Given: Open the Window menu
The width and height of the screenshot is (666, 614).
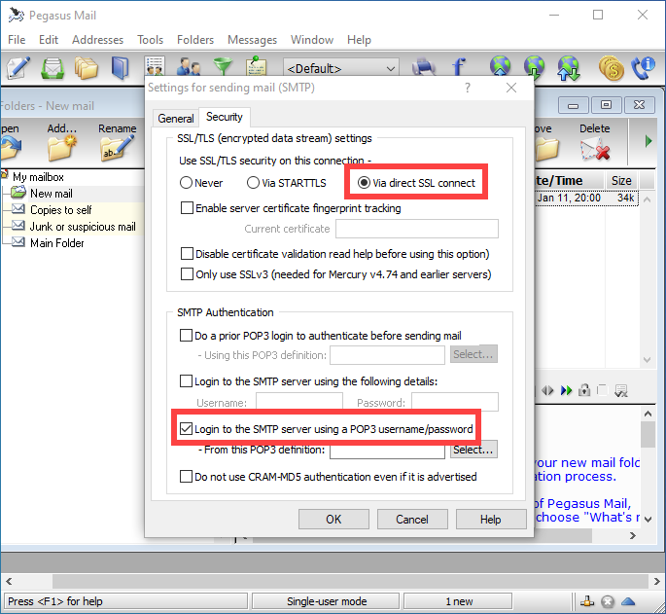Looking at the screenshot, I should 312,40.
